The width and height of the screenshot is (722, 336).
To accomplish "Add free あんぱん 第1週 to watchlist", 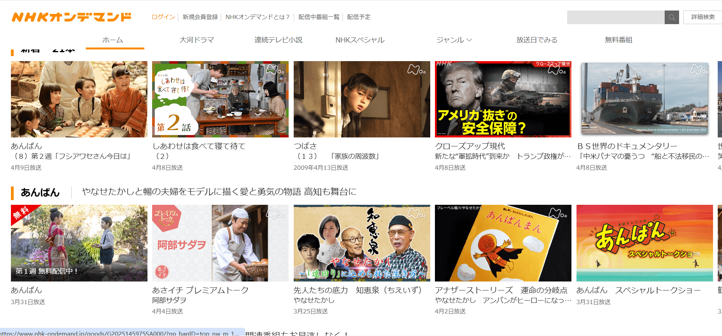I will coord(134,213).
